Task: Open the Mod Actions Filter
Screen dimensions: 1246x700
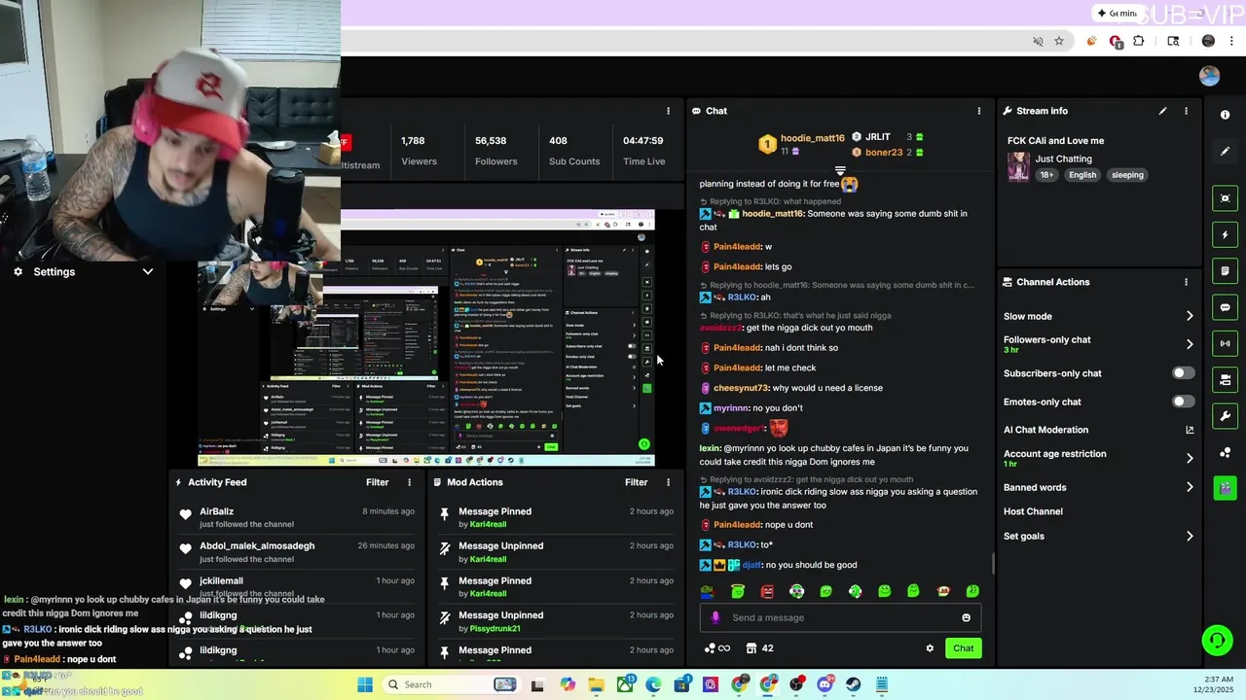Action: click(x=636, y=482)
